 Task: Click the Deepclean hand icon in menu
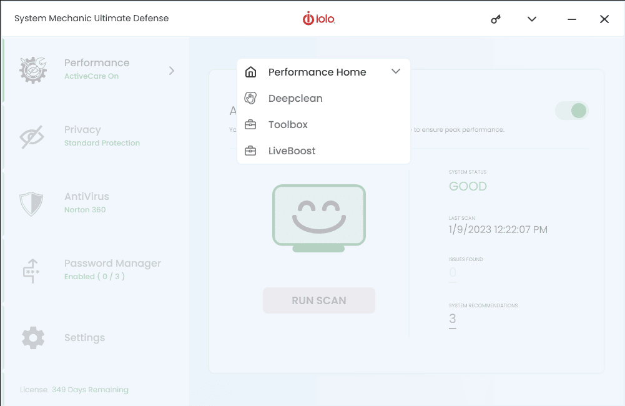click(250, 98)
